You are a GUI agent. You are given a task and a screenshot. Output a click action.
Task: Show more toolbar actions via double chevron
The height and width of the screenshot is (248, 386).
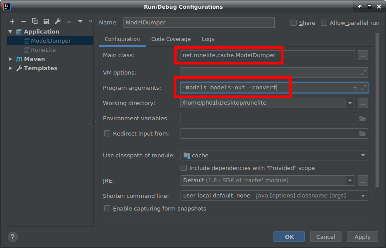coord(91,21)
